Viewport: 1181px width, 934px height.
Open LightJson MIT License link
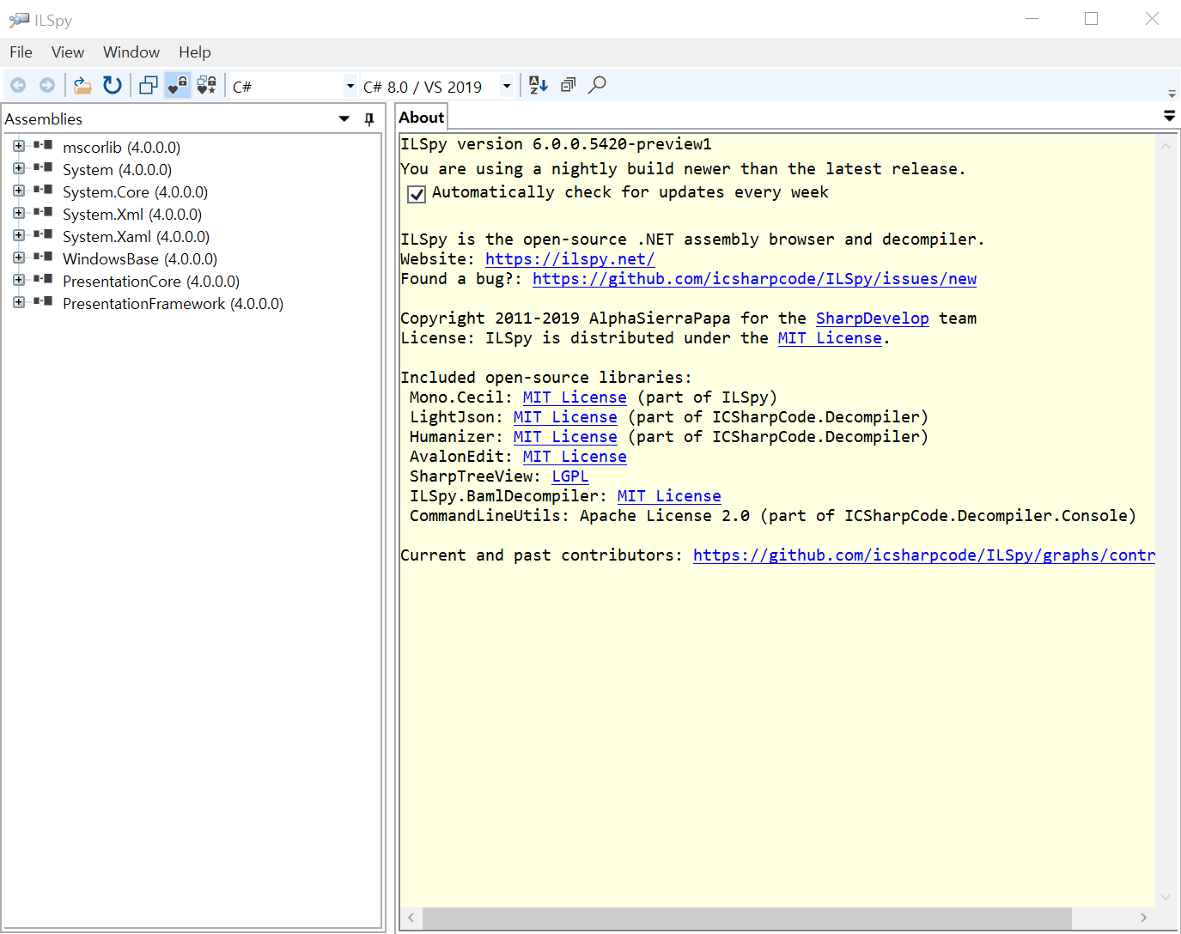pos(565,417)
